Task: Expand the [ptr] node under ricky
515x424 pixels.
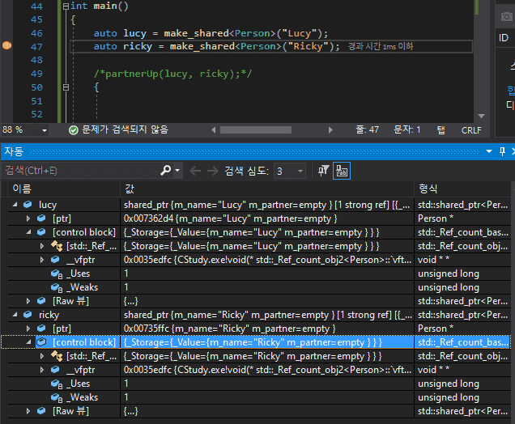Action: (29, 329)
